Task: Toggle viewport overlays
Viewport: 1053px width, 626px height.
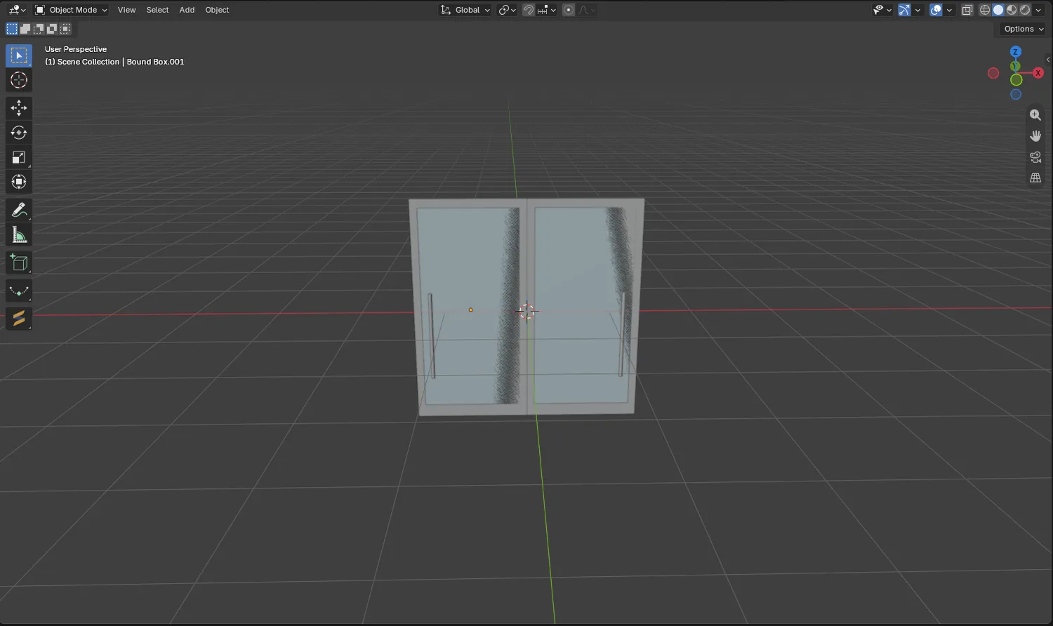Action: (x=936, y=10)
